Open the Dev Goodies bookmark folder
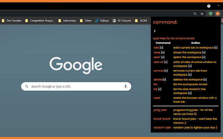223x139 pixels. (x=11, y=21)
